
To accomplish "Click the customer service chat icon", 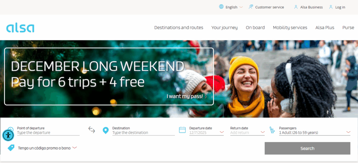I will pyautogui.click(x=251, y=7).
